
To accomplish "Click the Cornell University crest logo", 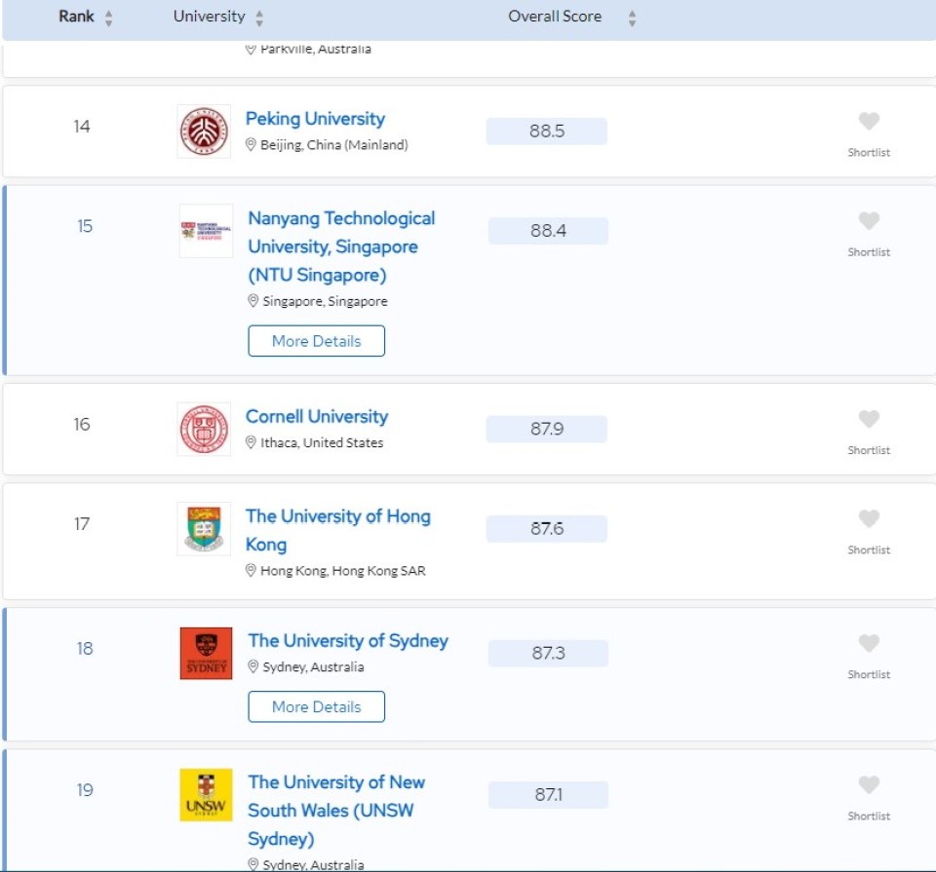I will 205,429.
